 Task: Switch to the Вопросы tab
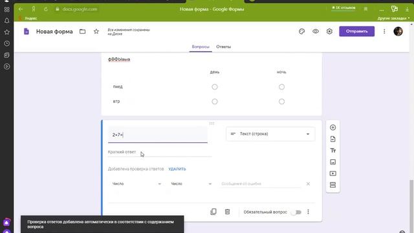click(x=201, y=47)
